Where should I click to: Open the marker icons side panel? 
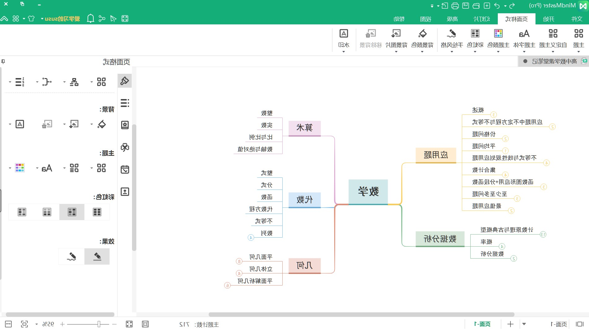(125, 125)
